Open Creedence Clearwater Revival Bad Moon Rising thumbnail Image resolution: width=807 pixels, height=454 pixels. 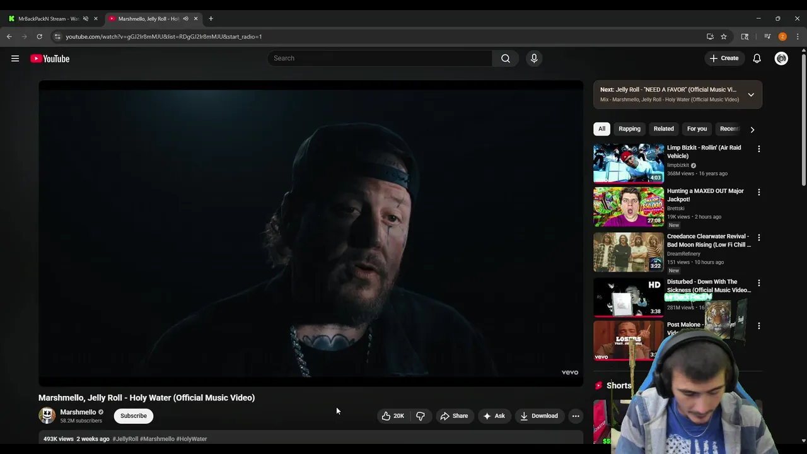pos(629,252)
